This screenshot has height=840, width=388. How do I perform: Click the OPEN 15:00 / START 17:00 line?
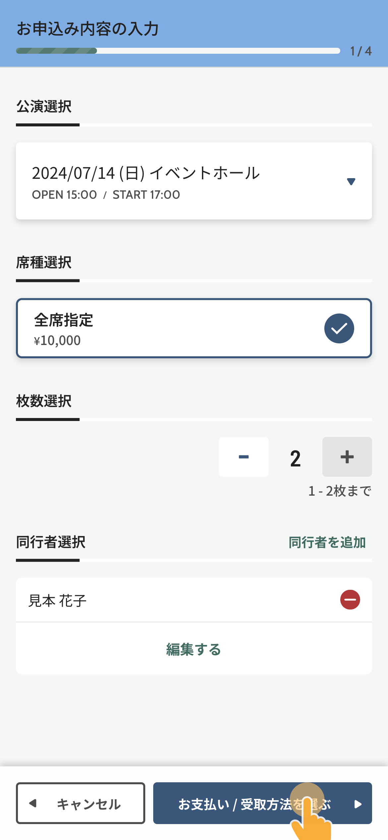pos(106,195)
